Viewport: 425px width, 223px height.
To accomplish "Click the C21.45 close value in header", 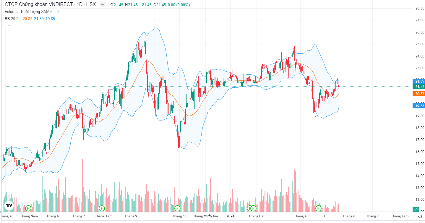I will click(x=159, y=5).
